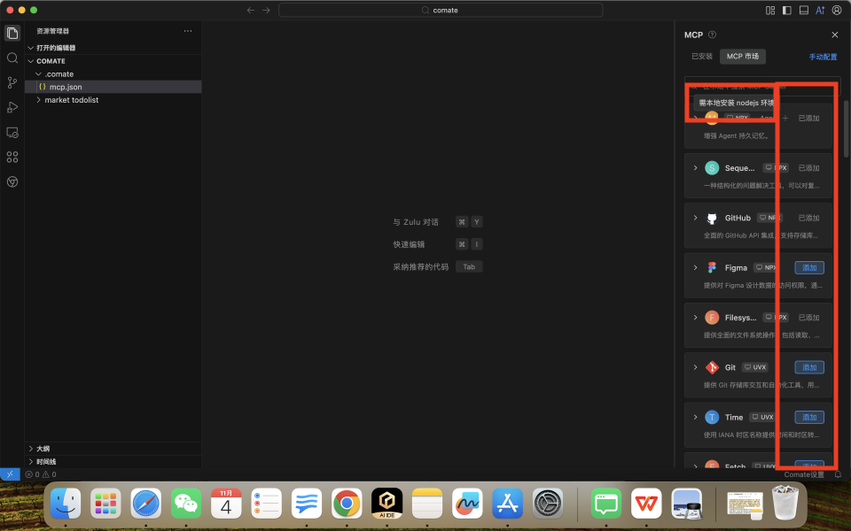Screen dimensions: 851x531
Task: Click the comate search field in title bar
Action: click(x=441, y=10)
